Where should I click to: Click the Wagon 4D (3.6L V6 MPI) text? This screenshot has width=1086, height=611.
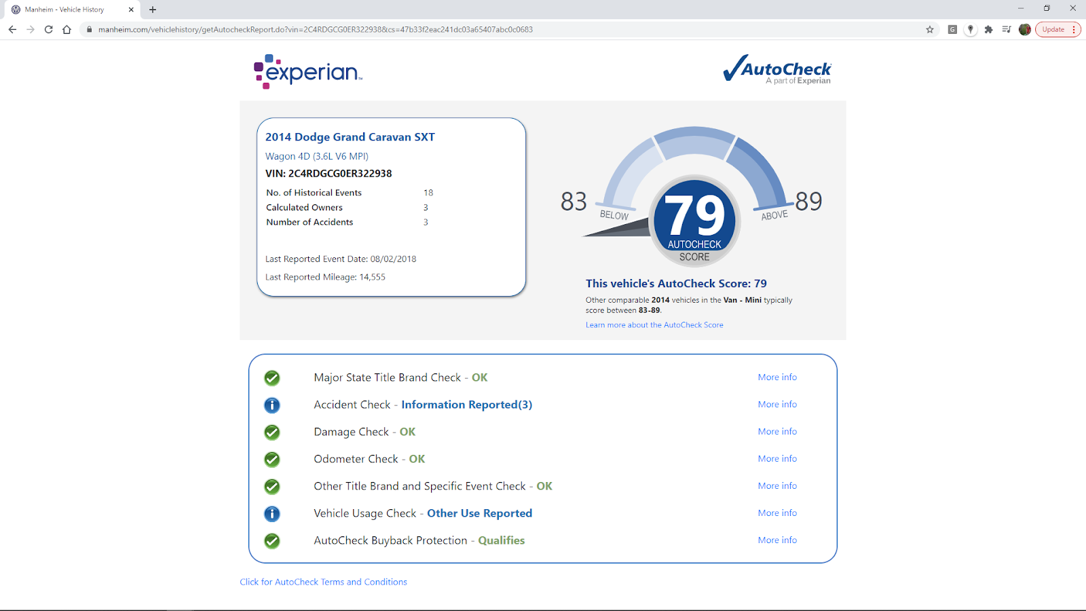coord(317,156)
